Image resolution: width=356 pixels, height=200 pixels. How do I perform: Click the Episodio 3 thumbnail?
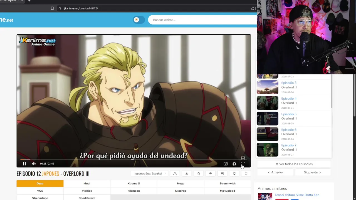click(x=267, y=87)
